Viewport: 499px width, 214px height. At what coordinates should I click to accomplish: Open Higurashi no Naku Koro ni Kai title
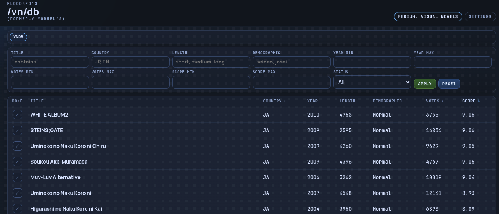point(66,209)
